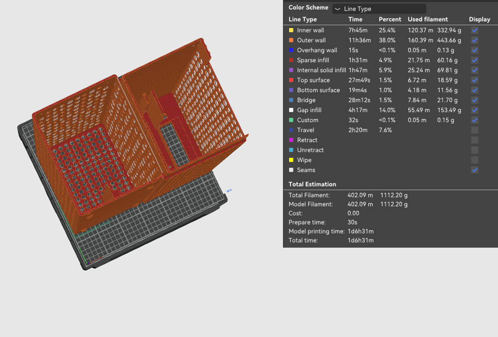Click the Display column header
Viewport: 498px width, 337px height.
point(479,19)
